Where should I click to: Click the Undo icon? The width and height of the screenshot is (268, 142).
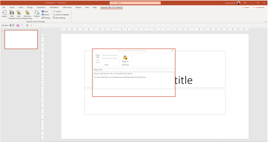tap(22, 25)
